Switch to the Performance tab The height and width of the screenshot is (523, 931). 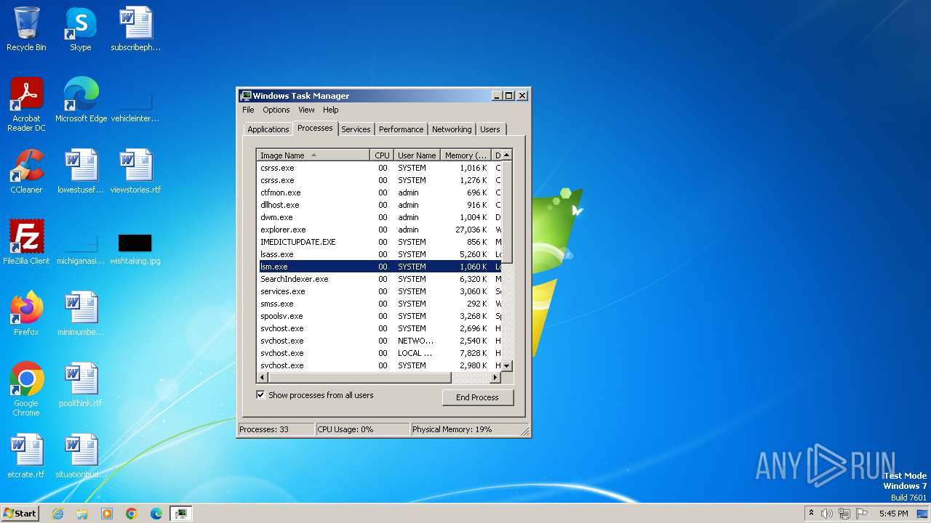[401, 129]
